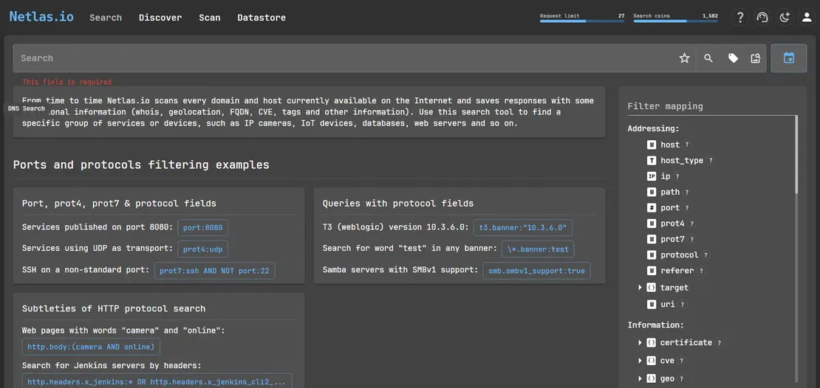820x388 pixels.
Task: Click the path field type icon
Action: pyautogui.click(x=652, y=193)
